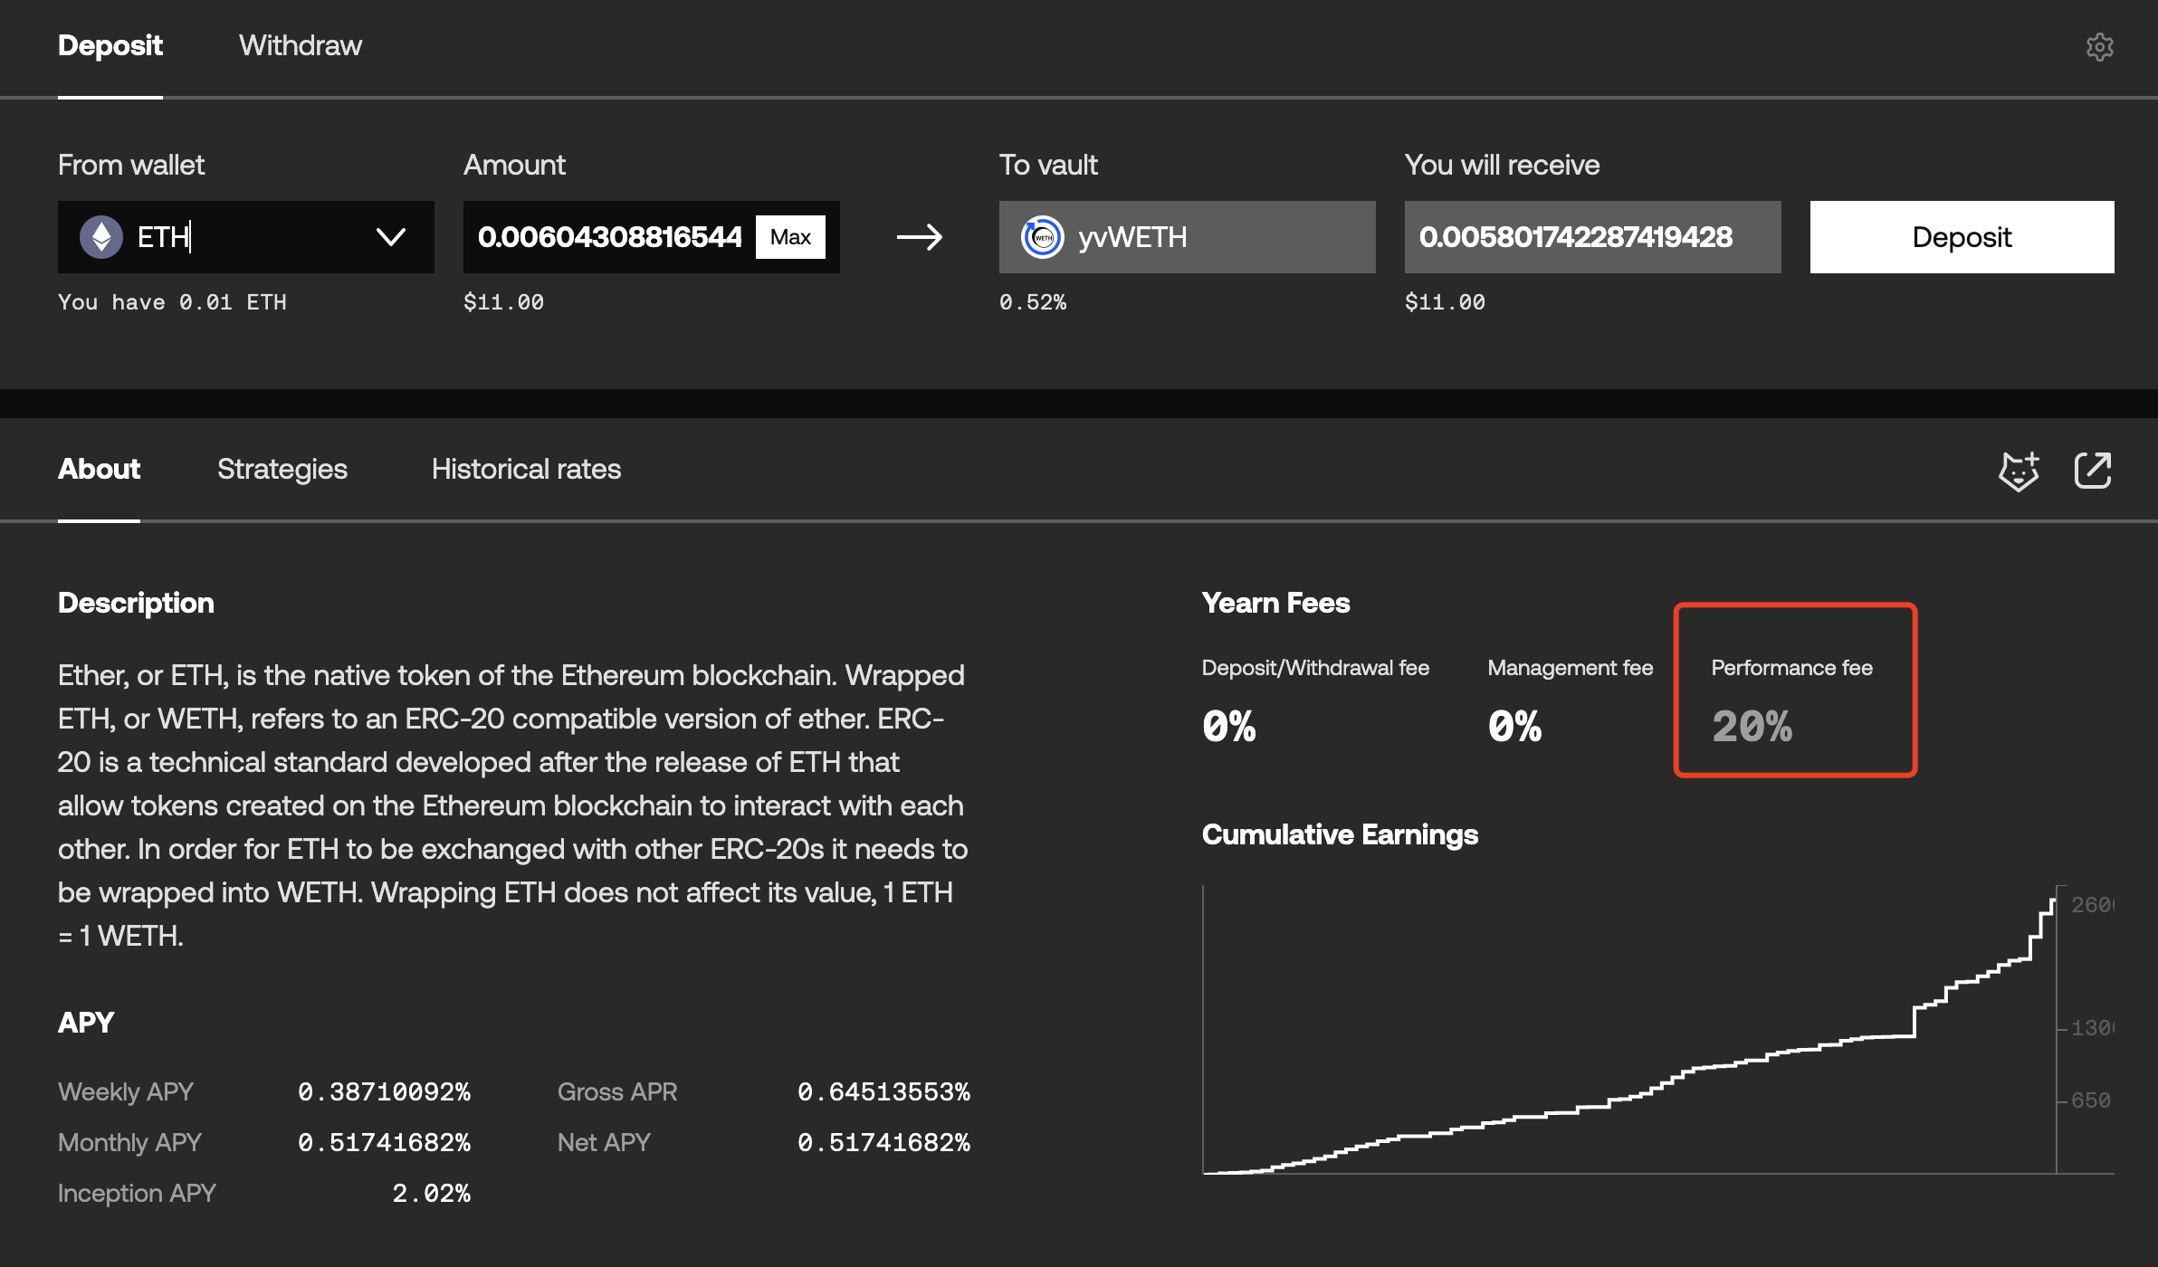Viewport: 2158px width, 1267px height.
Task: Expand the From wallet chevron
Action: click(x=390, y=237)
